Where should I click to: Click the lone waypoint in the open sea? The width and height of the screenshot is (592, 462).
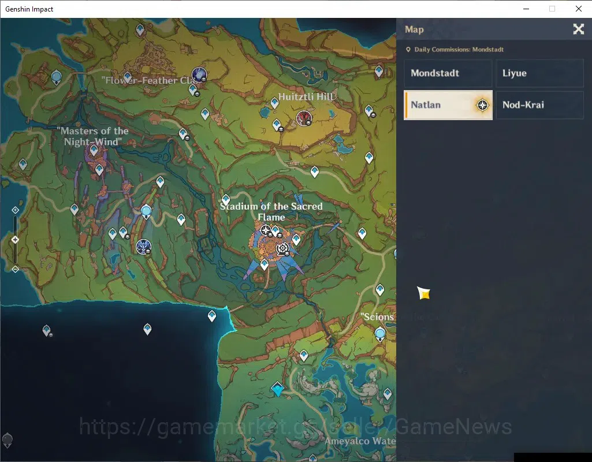[x=148, y=329]
